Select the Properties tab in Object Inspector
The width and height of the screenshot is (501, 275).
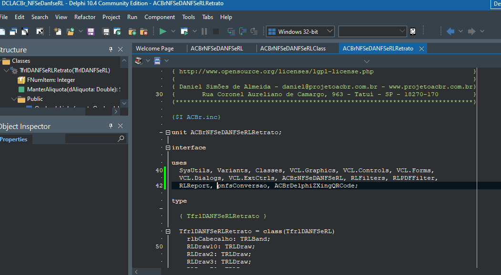pyautogui.click(x=13, y=139)
